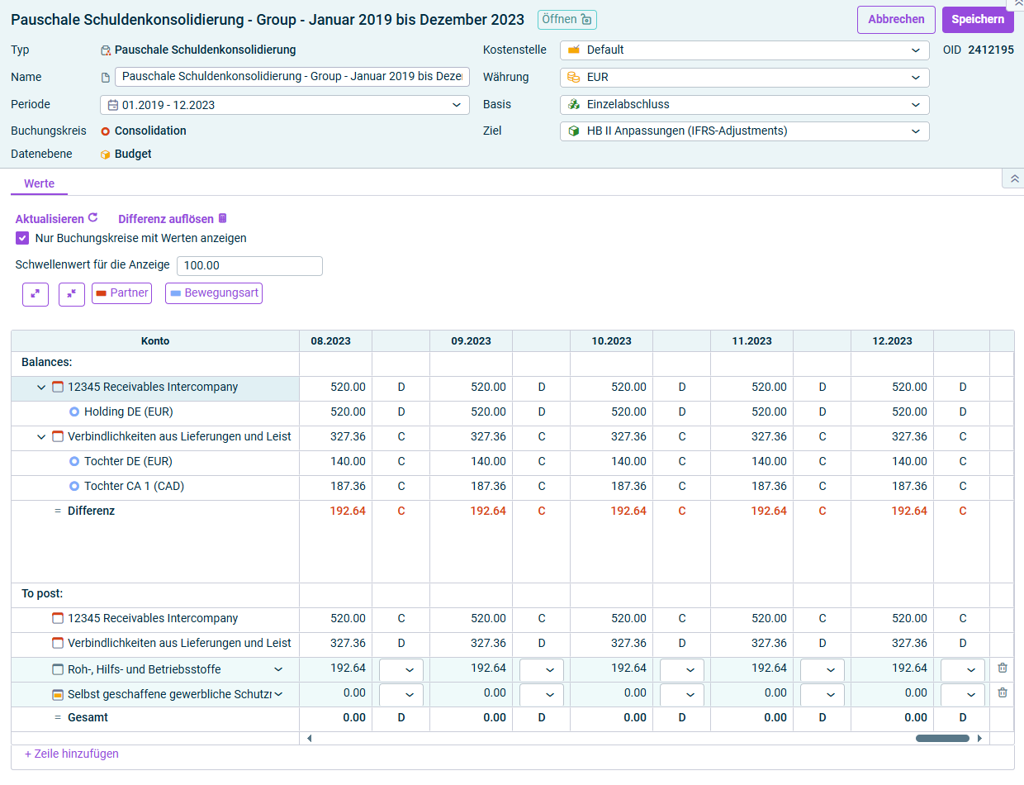The height and width of the screenshot is (785, 1024).
Task: Delete the Selbst geschaffene gewerbliche row
Action: click(1002, 693)
